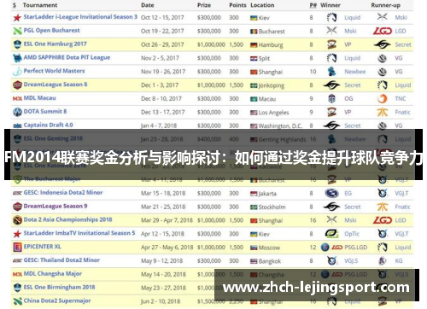Open GESC: Indonesia Dota2 Minor link
427x309 pixels.
(x=63, y=192)
